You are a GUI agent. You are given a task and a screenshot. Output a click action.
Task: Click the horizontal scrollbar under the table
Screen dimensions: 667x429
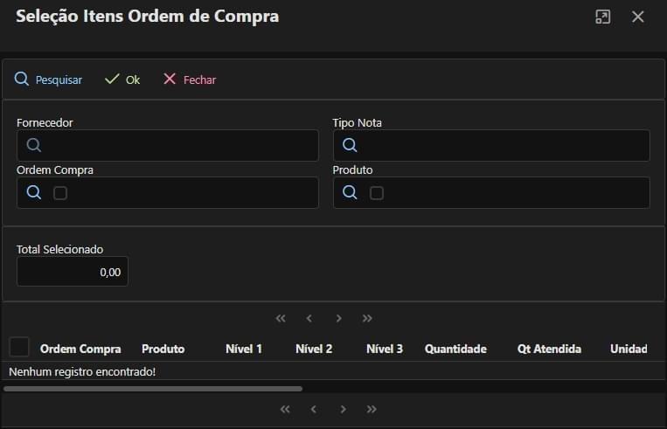point(153,388)
